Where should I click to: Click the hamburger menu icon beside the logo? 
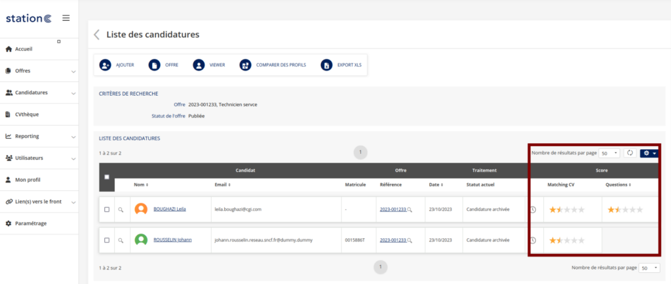tap(66, 18)
